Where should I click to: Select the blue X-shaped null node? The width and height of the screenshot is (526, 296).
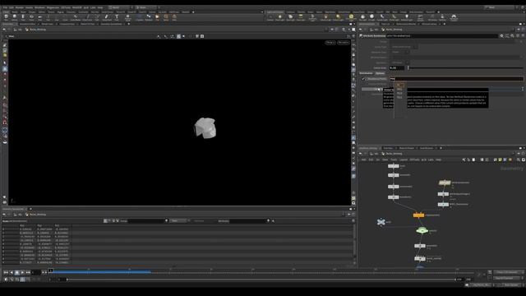pyautogui.click(x=381, y=222)
